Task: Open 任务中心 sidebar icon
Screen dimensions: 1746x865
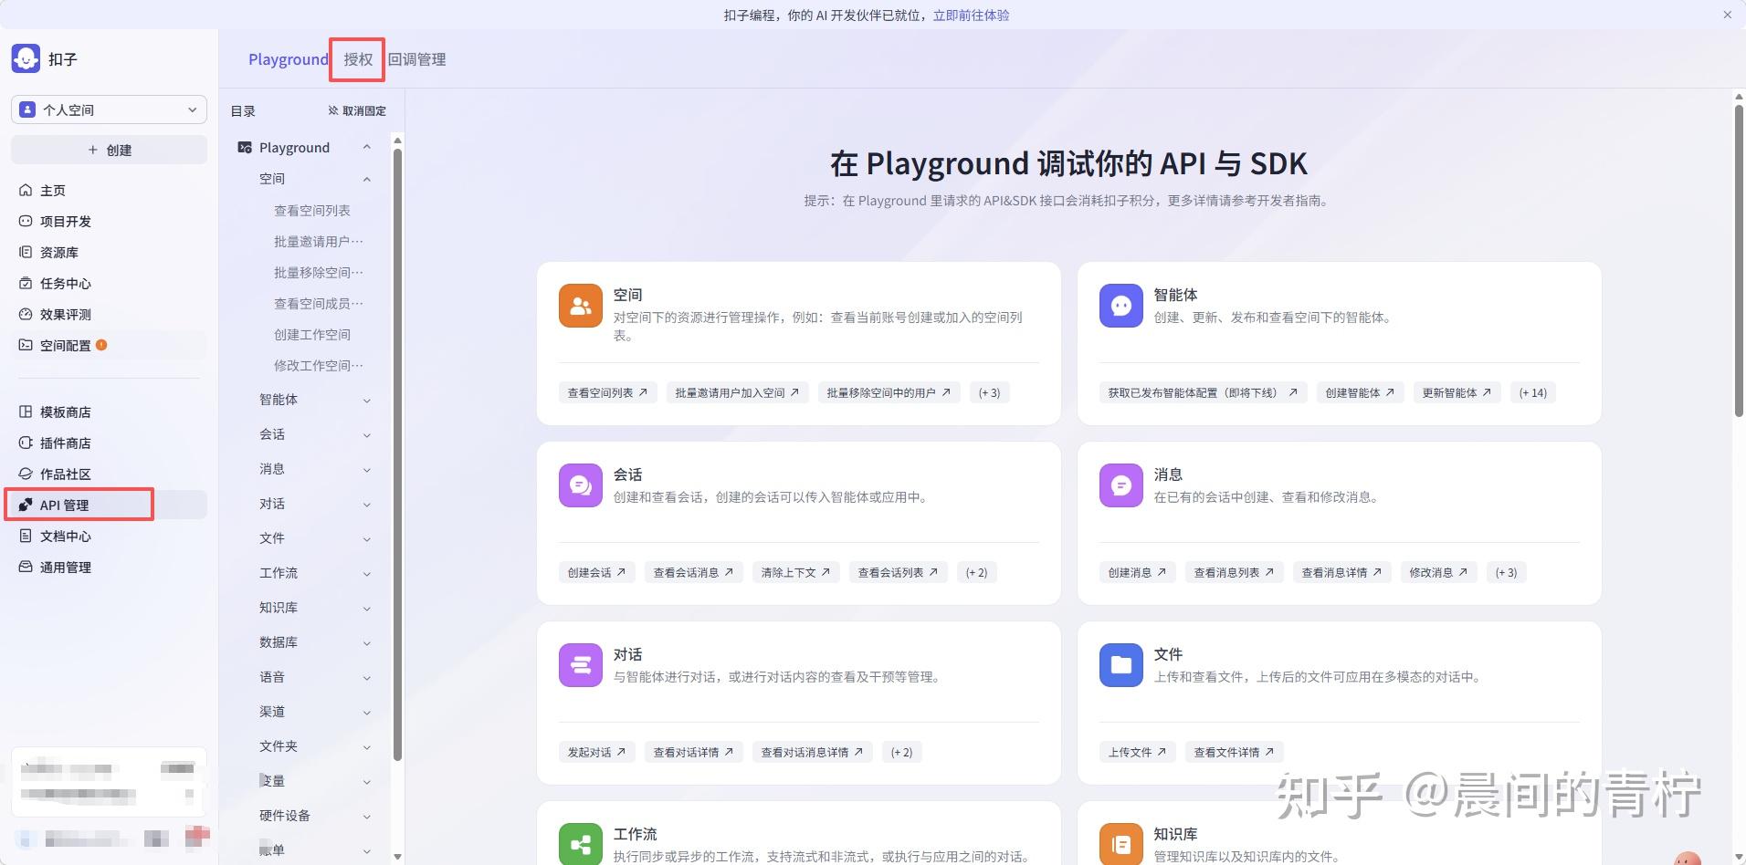Action: (x=26, y=284)
